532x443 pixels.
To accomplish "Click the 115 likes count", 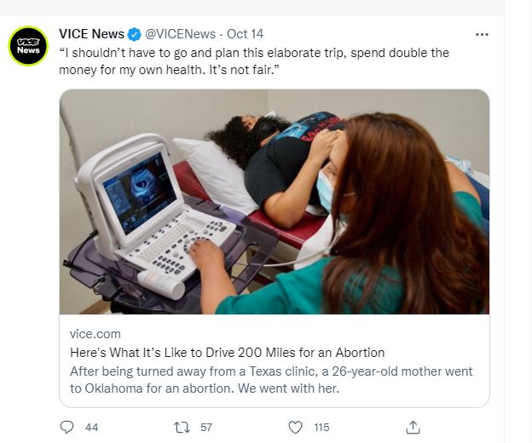I will pos(321,428).
